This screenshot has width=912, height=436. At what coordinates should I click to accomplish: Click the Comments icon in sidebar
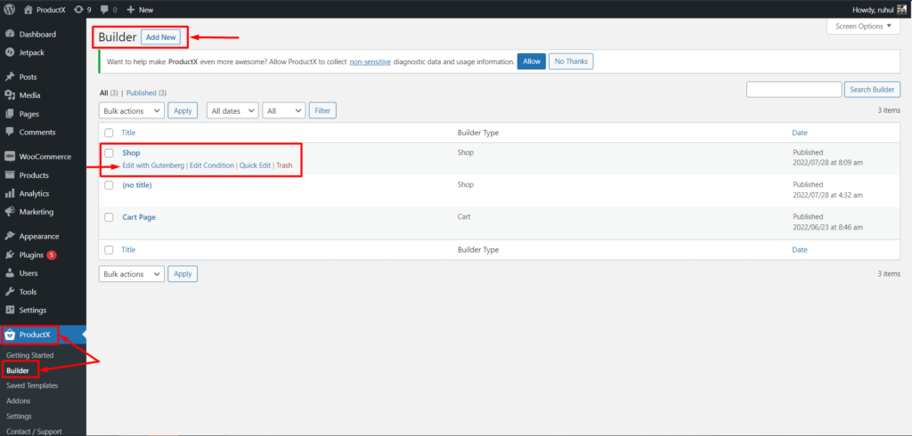click(x=9, y=132)
